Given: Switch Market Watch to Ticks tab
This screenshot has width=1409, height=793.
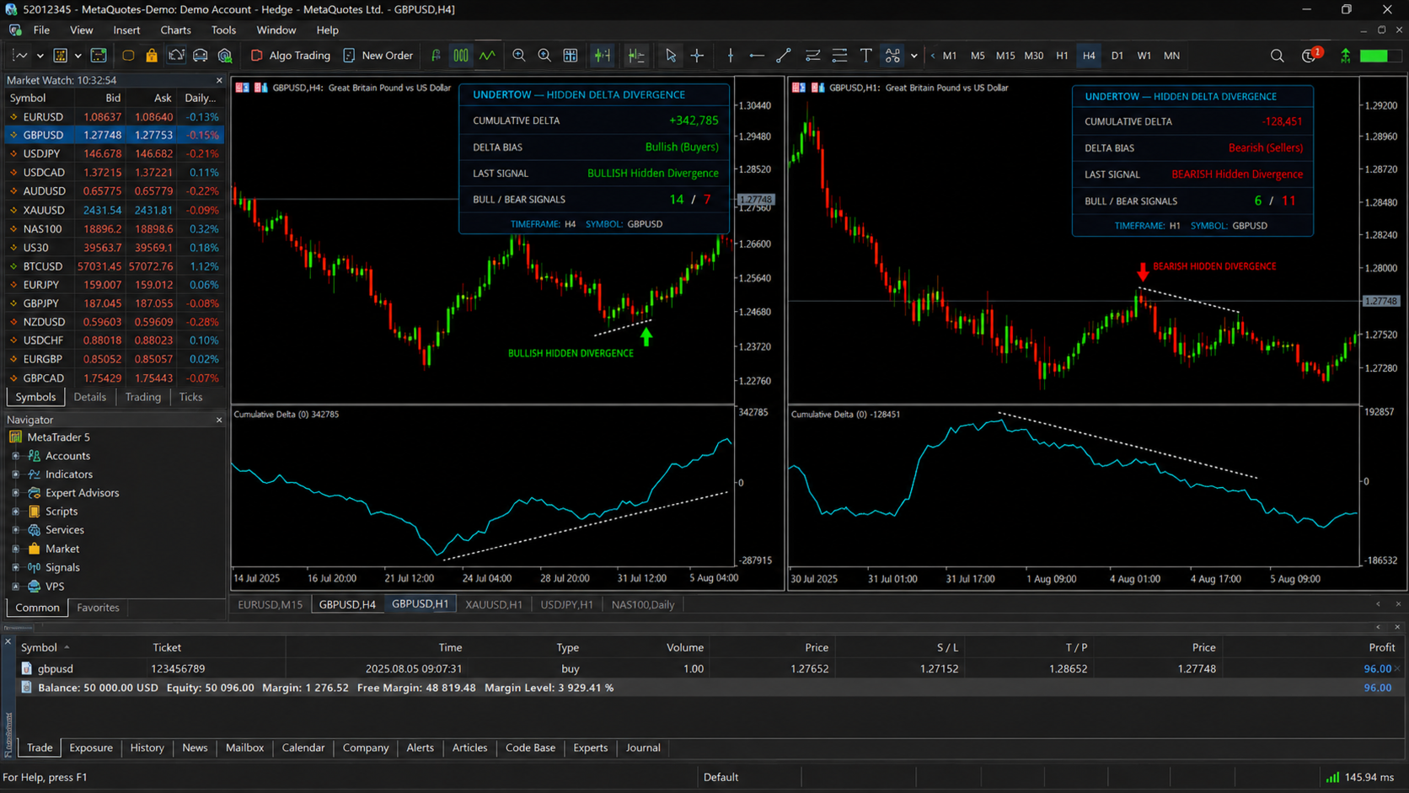Looking at the screenshot, I should click(x=190, y=397).
